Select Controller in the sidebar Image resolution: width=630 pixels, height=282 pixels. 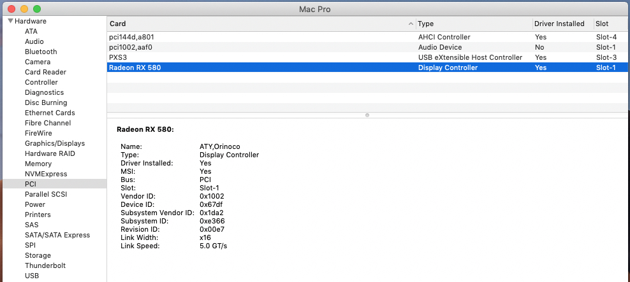click(x=41, y=82)
